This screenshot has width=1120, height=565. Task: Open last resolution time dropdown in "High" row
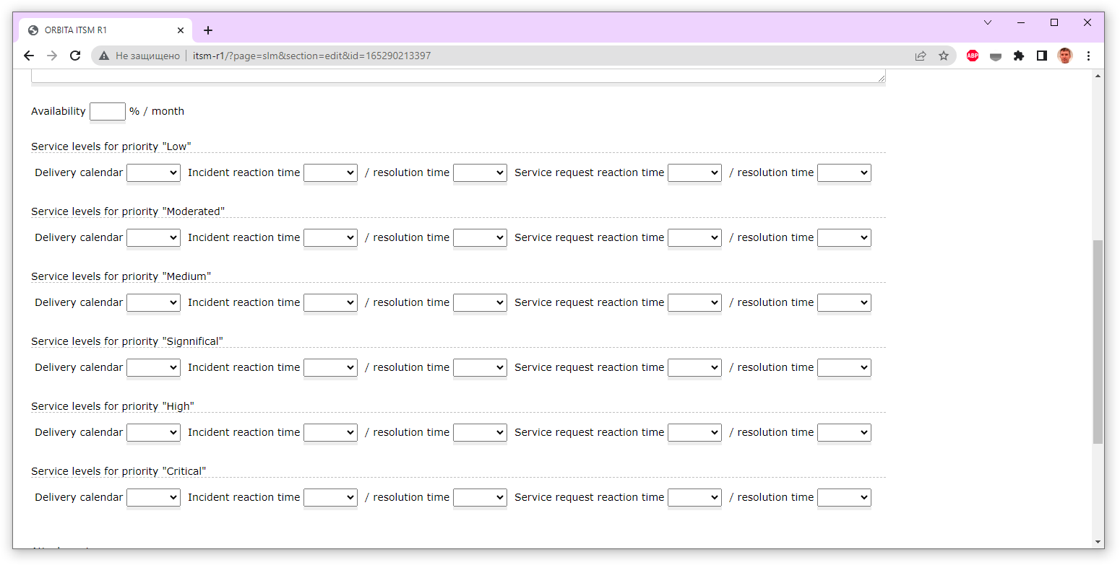coord(844,432)
